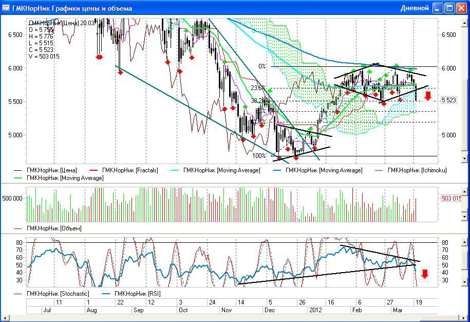Click the window title ГМКНорНик Графики цены и объема
Image resolution: width=470 pixels, height=322 pixels.
(72, 8)
